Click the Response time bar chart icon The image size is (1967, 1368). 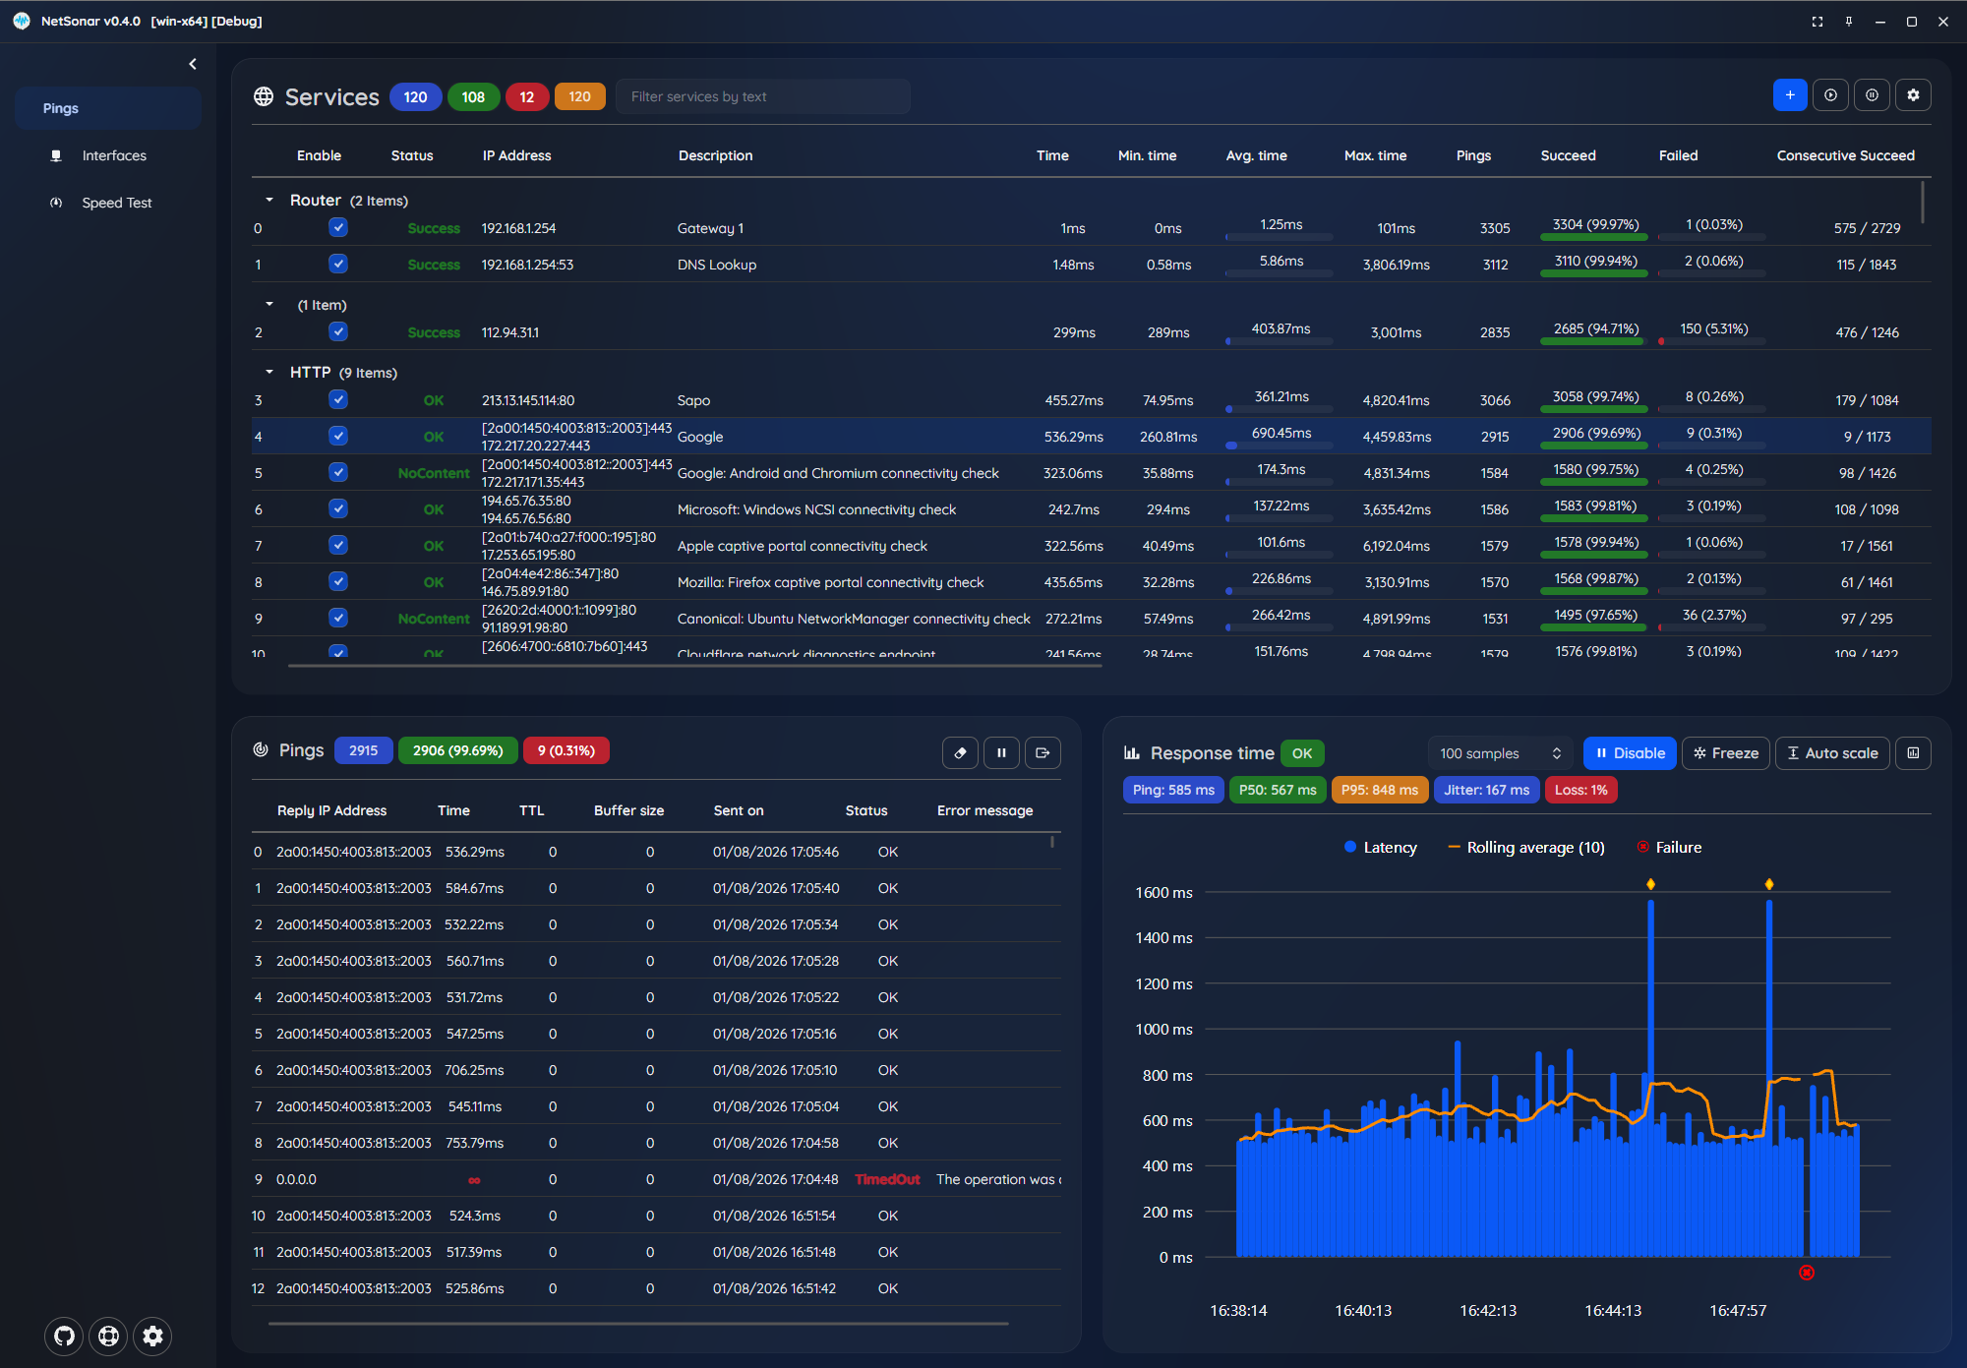click(1132, 752)
